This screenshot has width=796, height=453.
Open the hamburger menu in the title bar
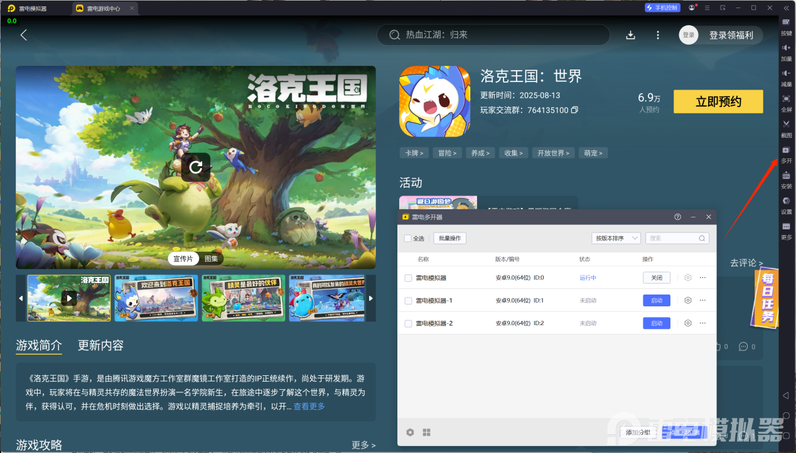(x=707, y=8)
